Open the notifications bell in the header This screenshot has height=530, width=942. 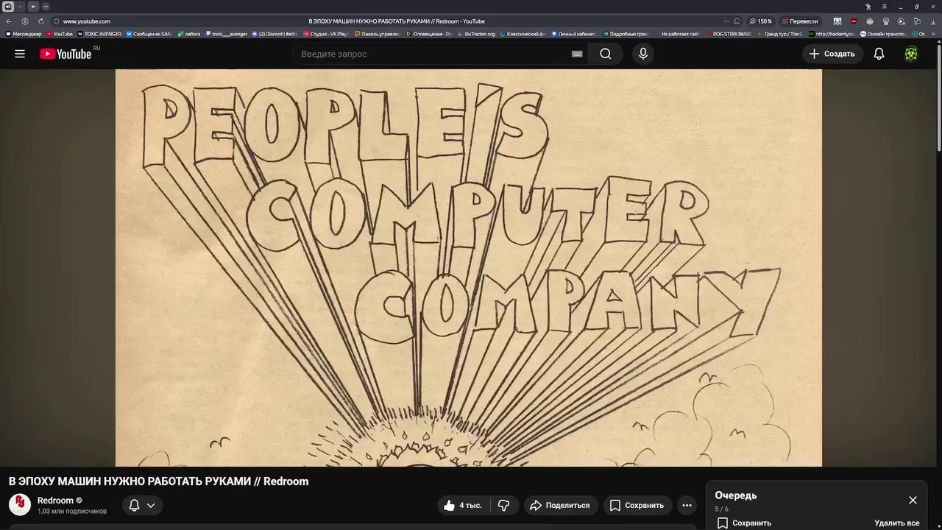[879, 54]
